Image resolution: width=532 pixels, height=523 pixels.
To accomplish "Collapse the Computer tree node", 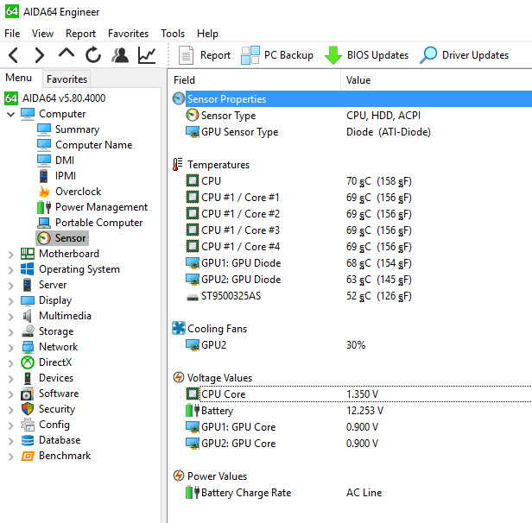I will click(11, 114).
